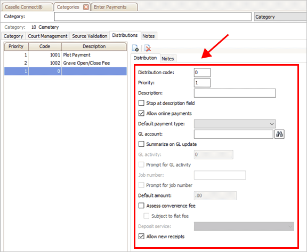Viewport: 307px width, 252px height.
Task: Uncheck Allow online payments
Action: click(141, 113)
